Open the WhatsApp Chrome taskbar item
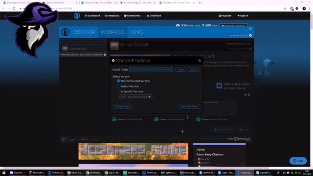The width and height of the screenshot is (313, 176). click(x=93, y=173)
